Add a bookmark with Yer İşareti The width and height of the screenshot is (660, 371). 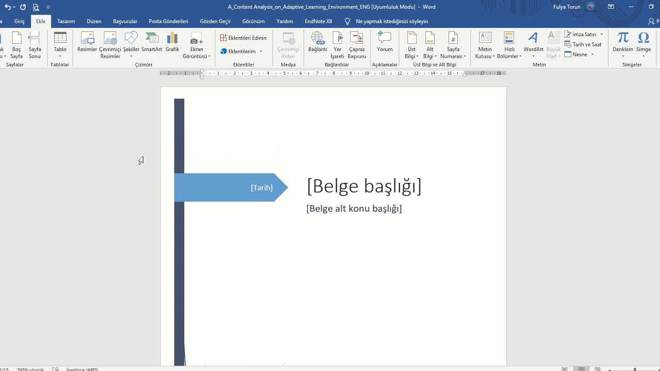point(337,45)
